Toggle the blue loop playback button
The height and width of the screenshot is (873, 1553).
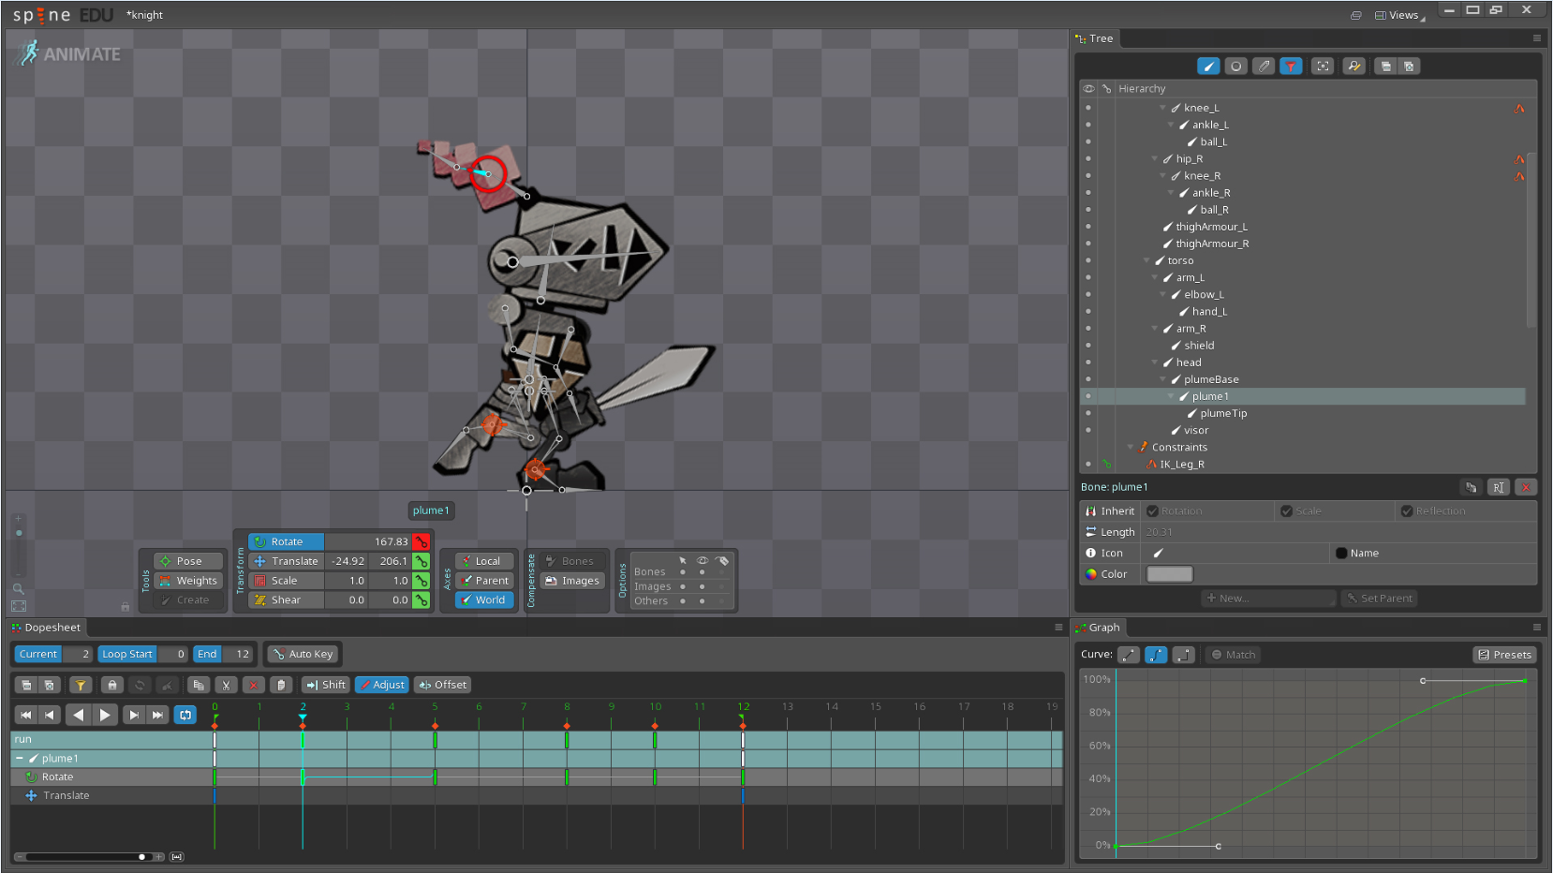click(185, 715)
